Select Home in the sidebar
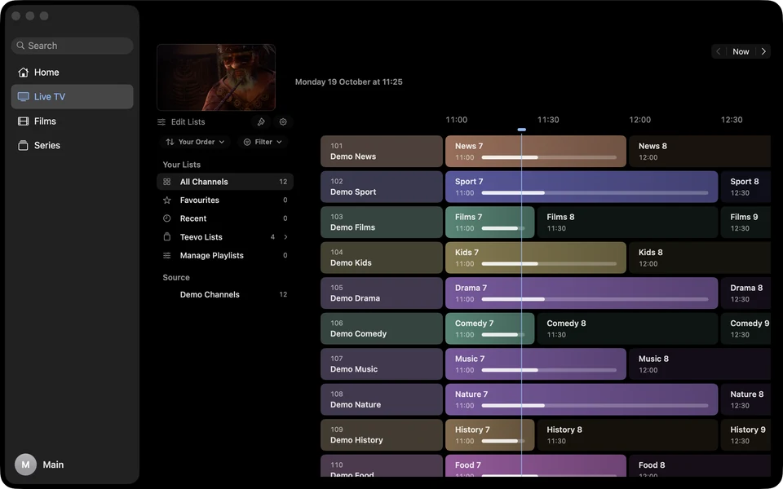 tap(72, 73)
